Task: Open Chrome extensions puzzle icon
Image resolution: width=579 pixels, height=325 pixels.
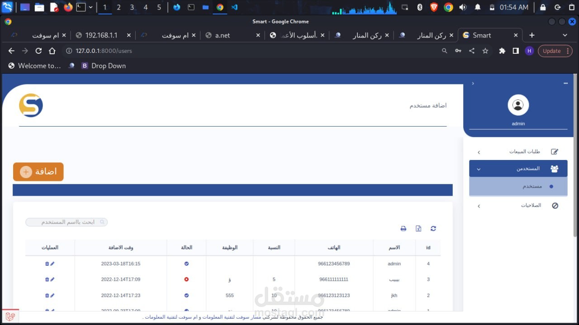Action: pyautogui.click(x=502, y=51)
